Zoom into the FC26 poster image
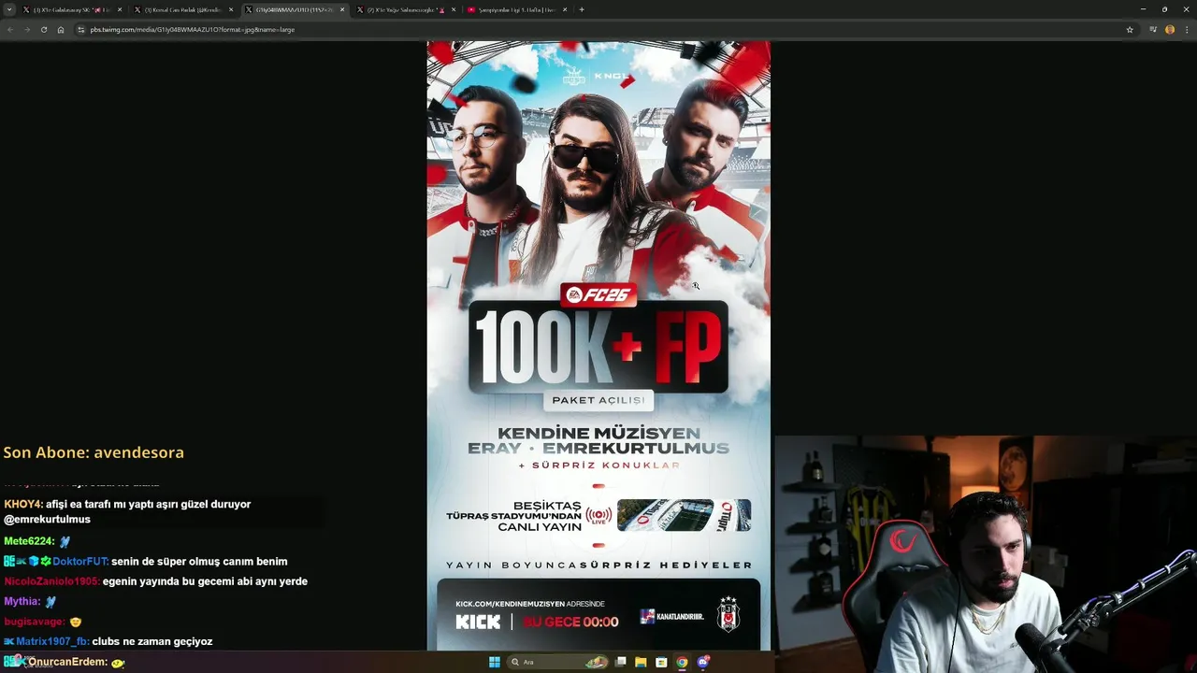Viewport: 1197px width, 673px height. [598, 346]
